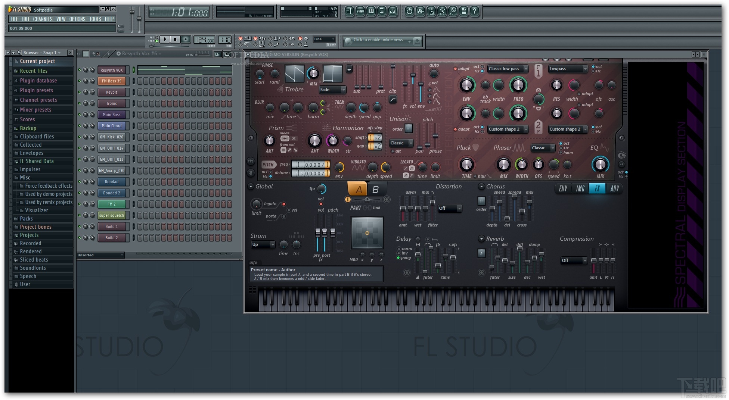
Task: Click the undo history icon
Action: [x=409, y=12]
